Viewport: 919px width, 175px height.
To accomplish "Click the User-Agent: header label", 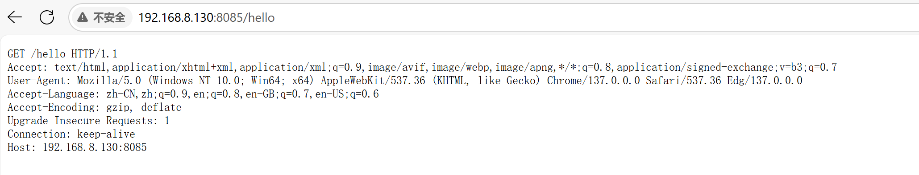I will 39,81.
